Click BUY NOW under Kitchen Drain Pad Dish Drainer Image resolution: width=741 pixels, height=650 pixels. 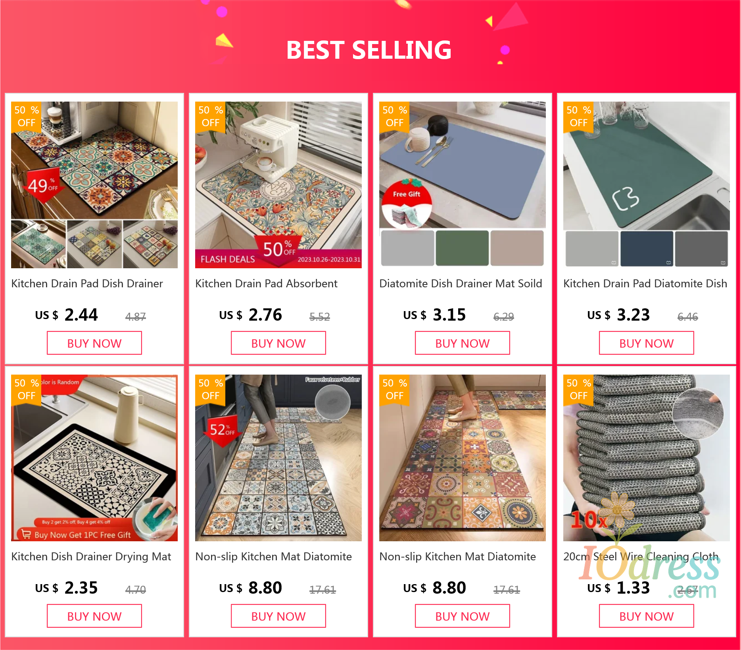click(x=94, y=343)
